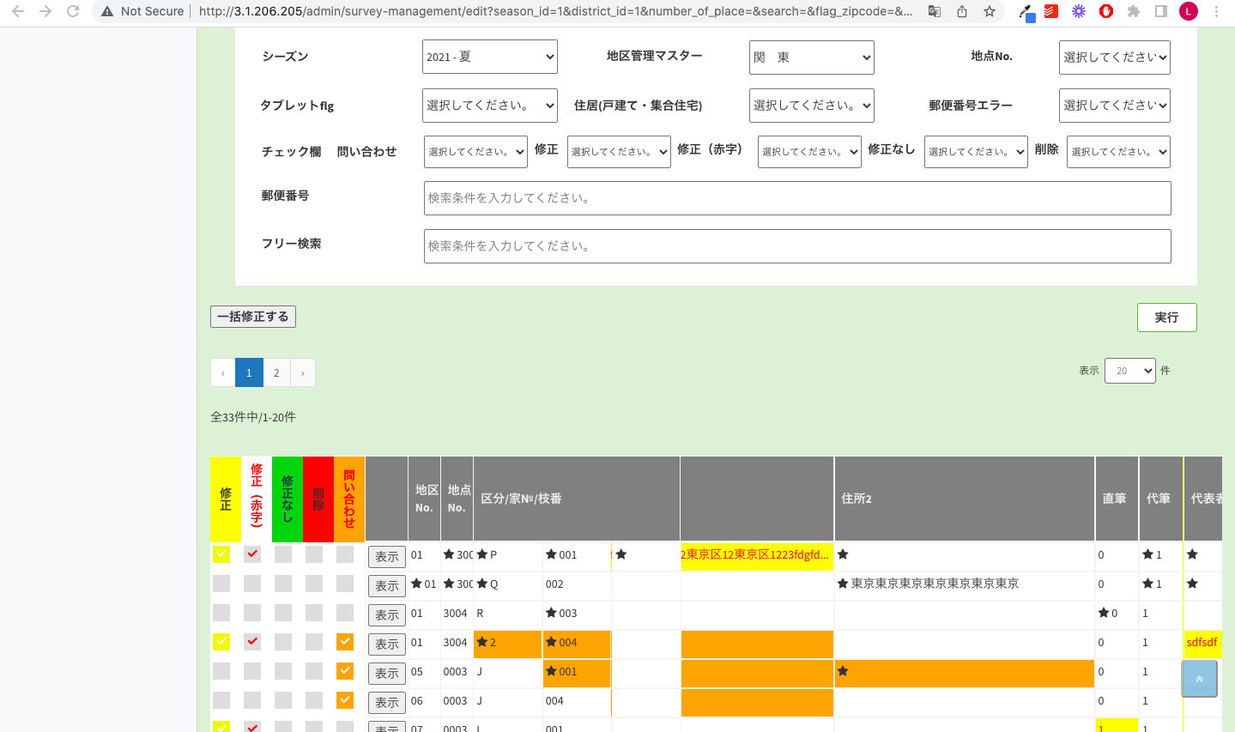Open the 修正 check dropdown
This screenshot has width=1235, height=732.
coord(619,151)
